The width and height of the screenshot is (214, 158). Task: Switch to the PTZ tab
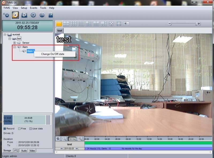click(x=16, y=151)
